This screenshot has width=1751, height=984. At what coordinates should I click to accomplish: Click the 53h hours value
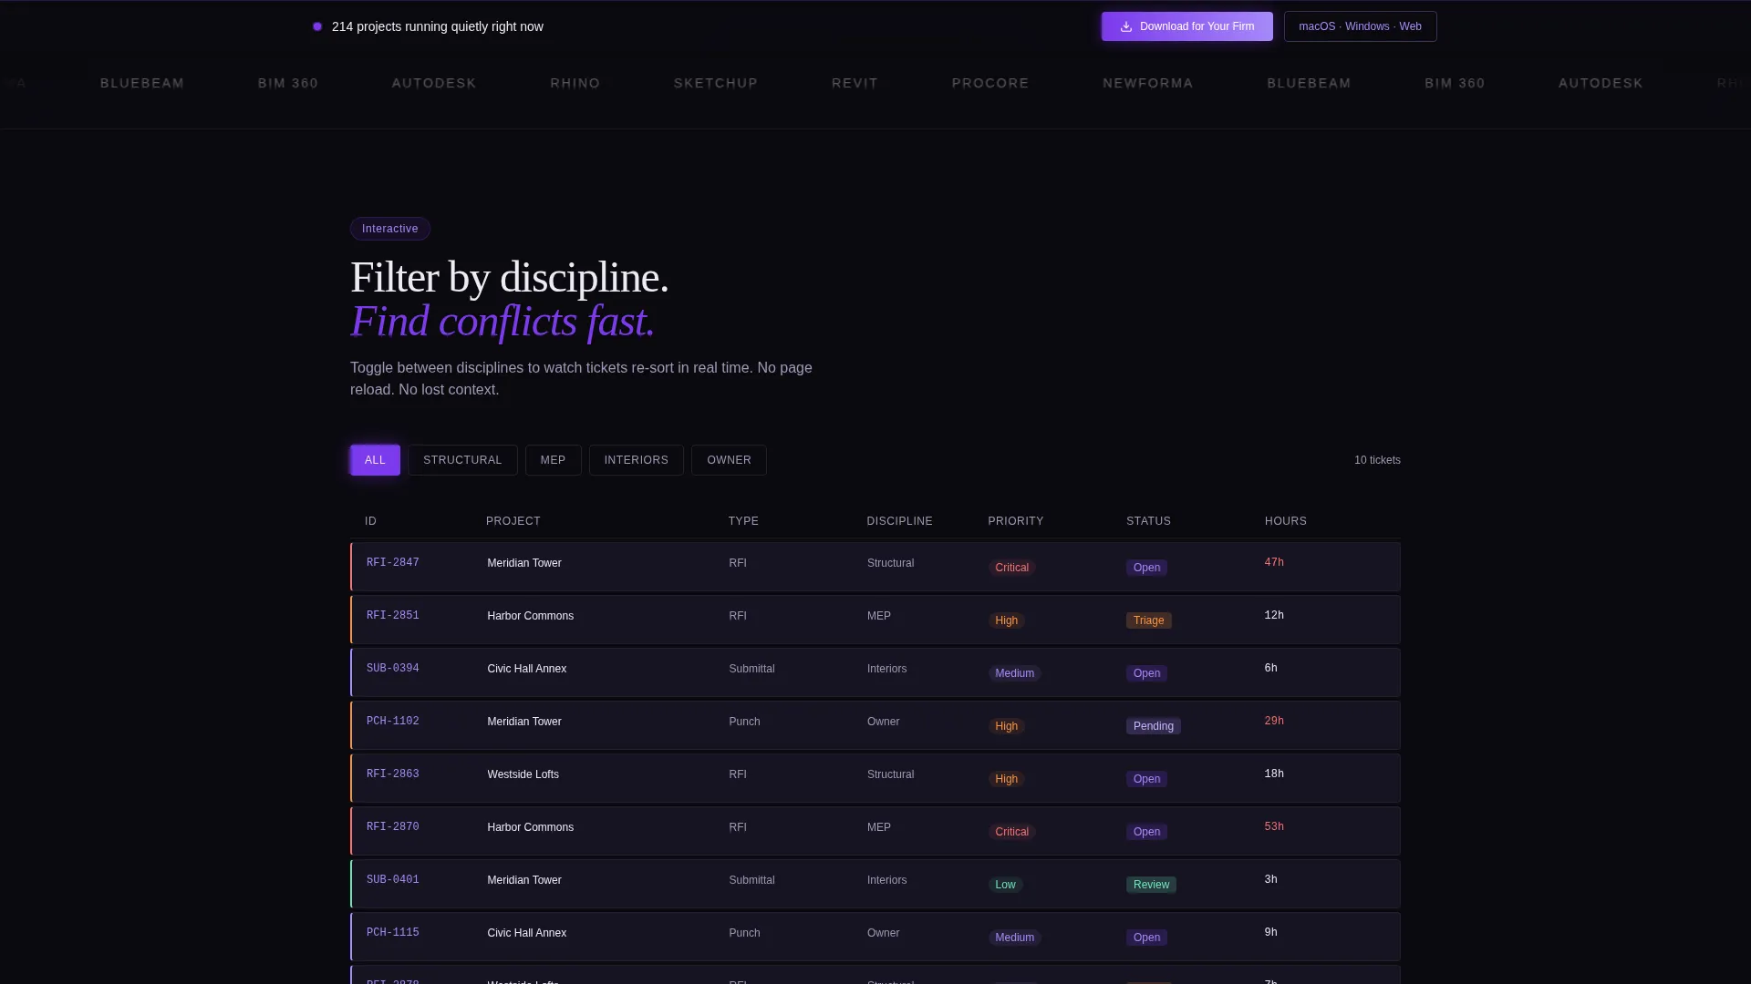point(1274,827)
